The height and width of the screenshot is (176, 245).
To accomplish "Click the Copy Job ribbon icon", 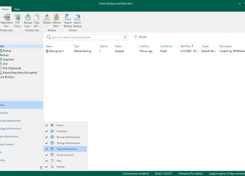I will click(37, 17).
